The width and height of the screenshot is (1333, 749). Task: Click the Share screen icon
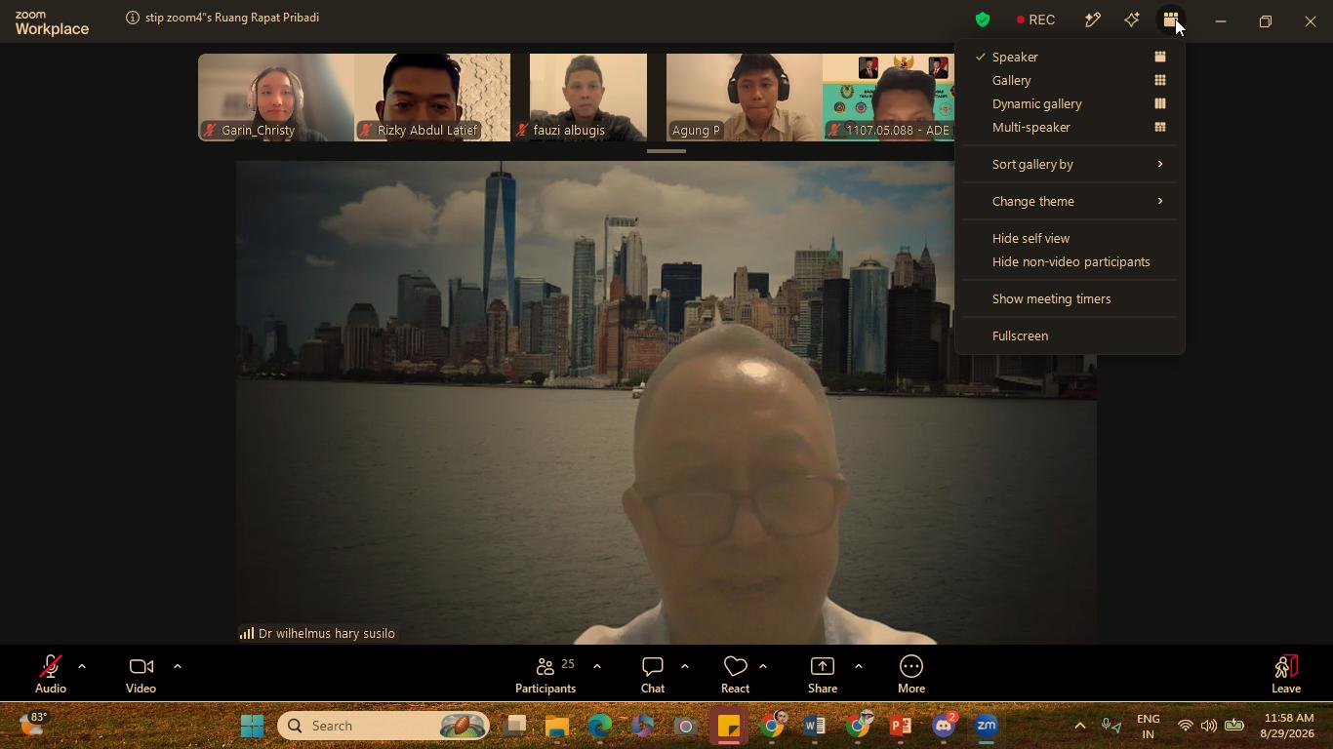tap(823, 667)
